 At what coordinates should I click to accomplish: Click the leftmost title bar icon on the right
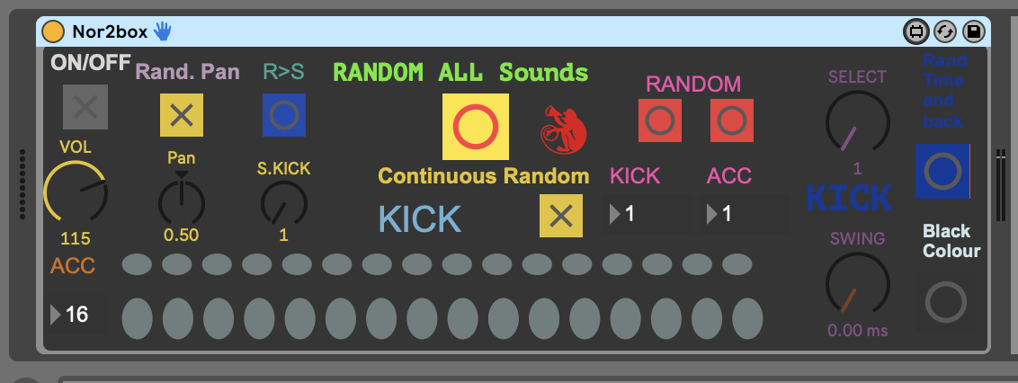(915, 31)
